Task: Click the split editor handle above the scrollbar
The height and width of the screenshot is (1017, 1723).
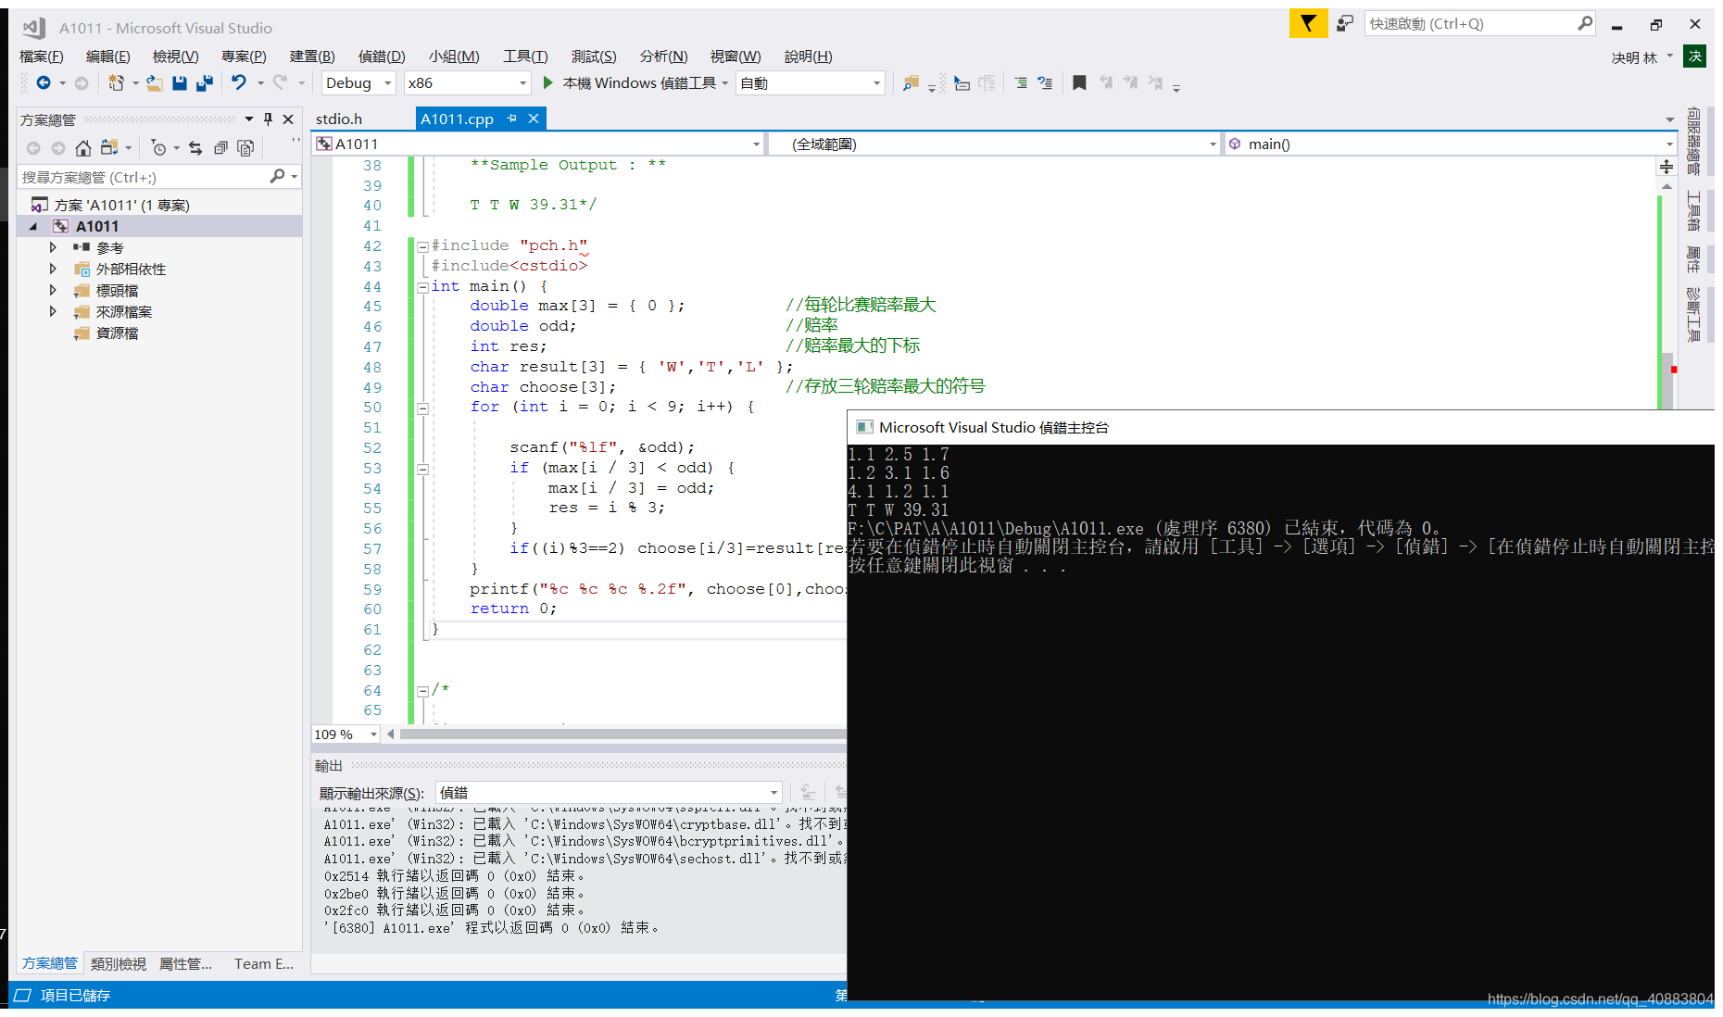Action: point(1666,167)
